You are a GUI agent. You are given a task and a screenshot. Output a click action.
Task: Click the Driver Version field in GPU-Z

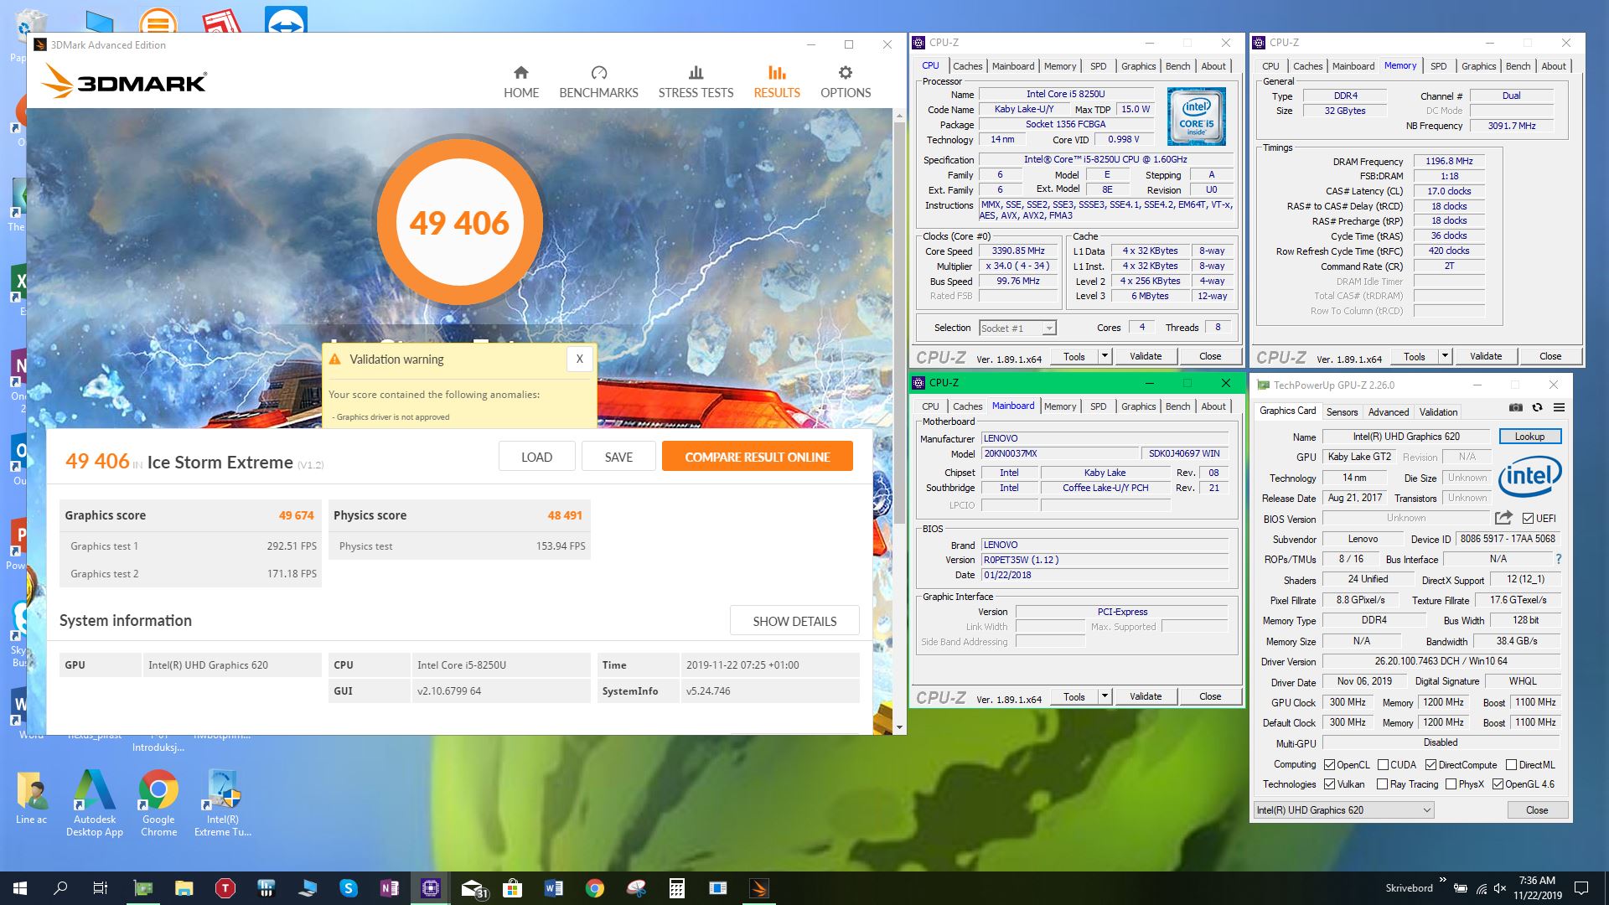pyautogui.click(x=1441, y=662)
